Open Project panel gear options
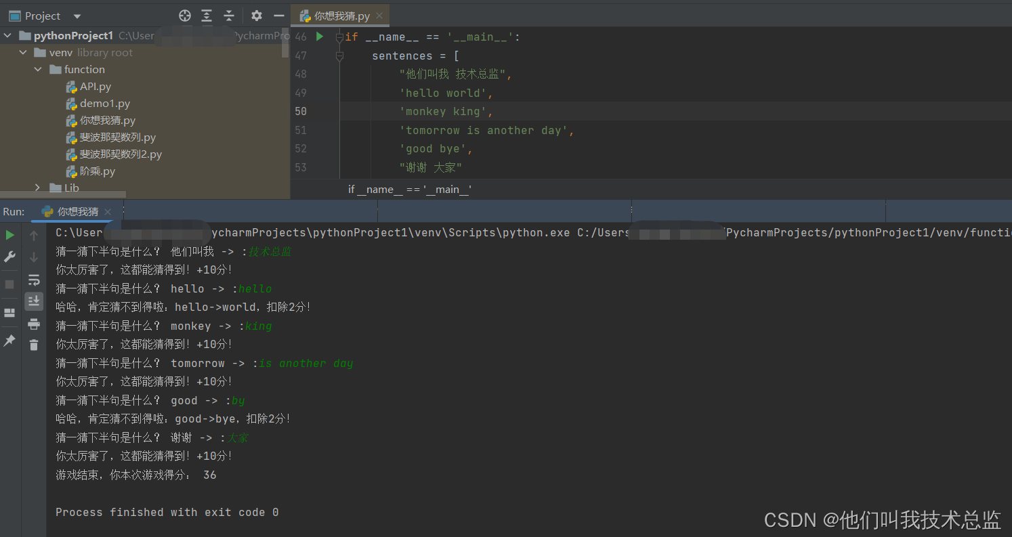 [256, 16]
